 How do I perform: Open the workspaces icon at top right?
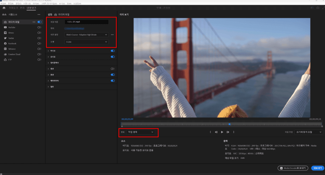pyautogui.click(x=312, y=8)
